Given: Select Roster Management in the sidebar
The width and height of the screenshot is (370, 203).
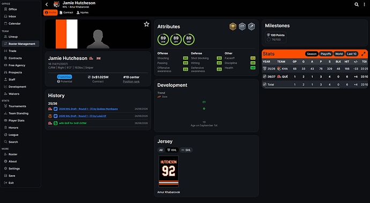Looking at the screenshot, I should point(20,44).
